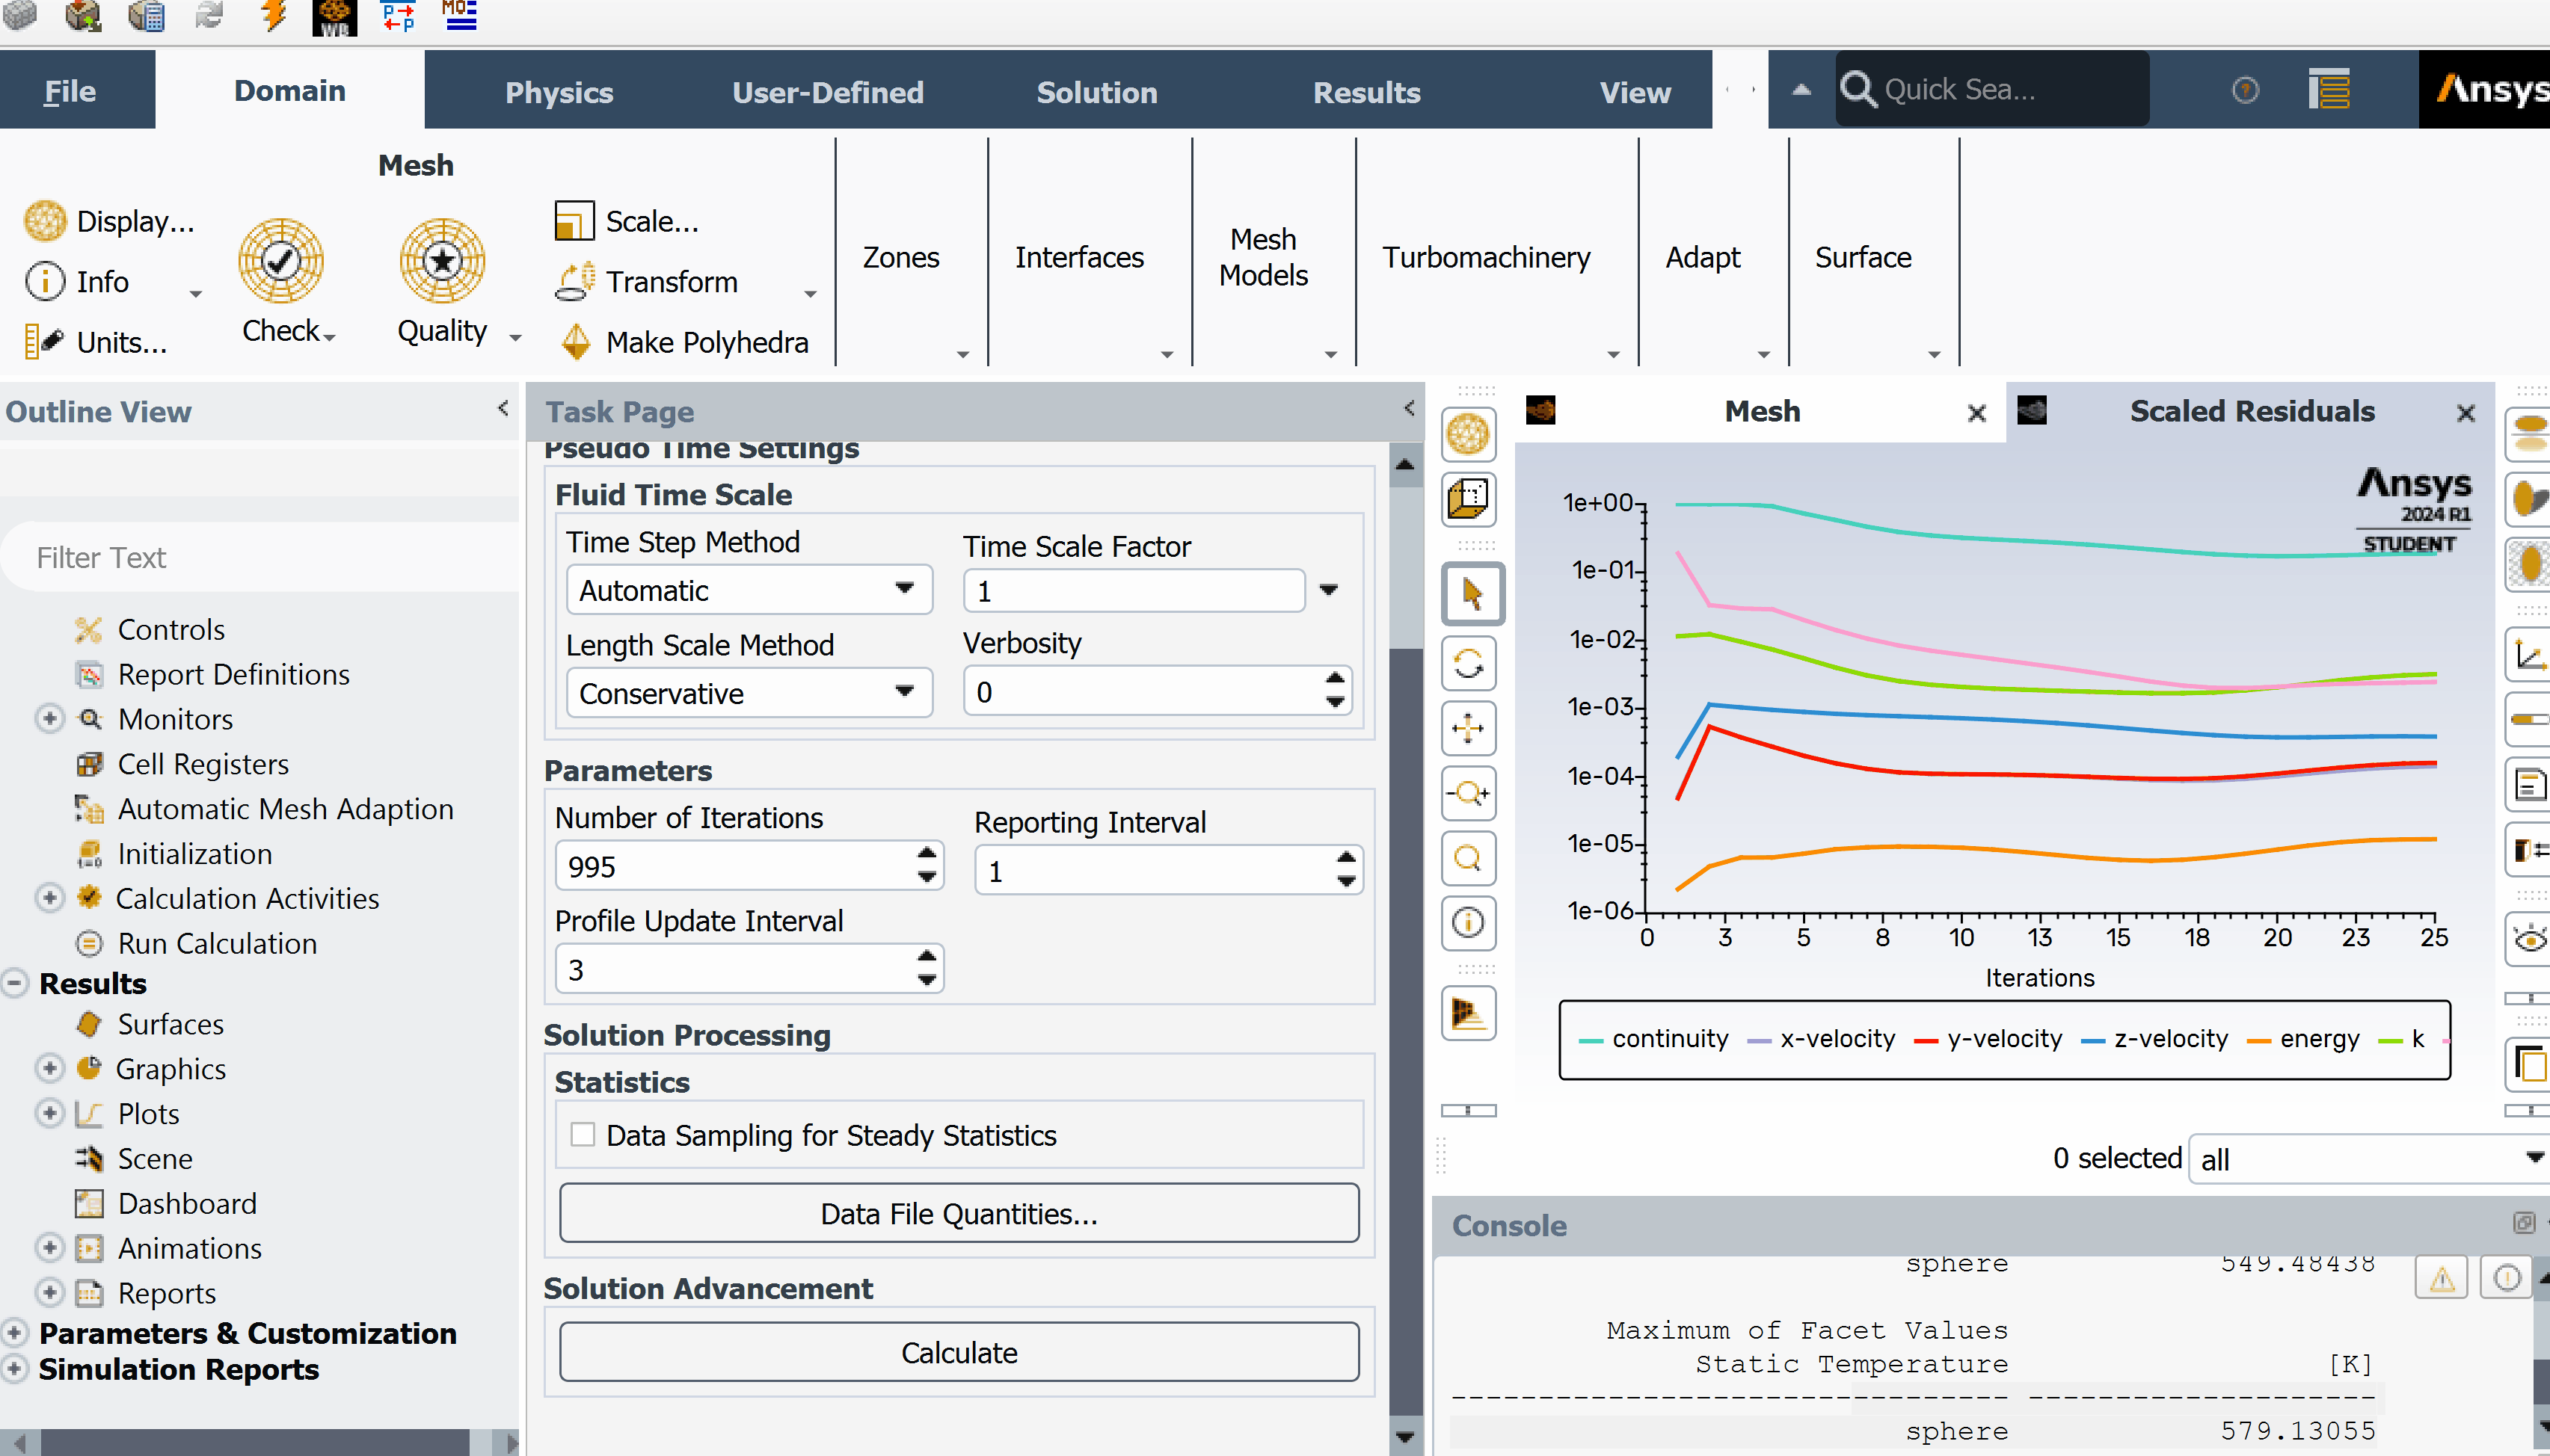
Task: Click the Filter Text search field
Action: [262, 557]
